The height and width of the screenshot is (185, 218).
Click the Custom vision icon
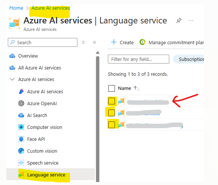point(21,151)
